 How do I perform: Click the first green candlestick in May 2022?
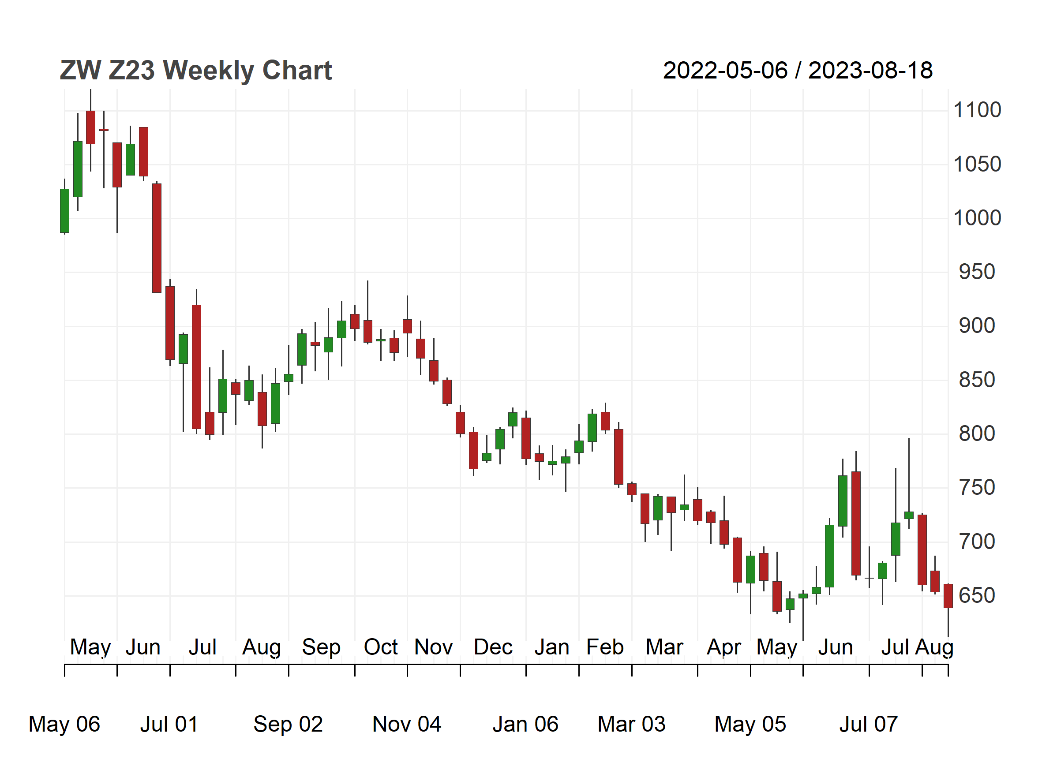(x=64, y=211)
